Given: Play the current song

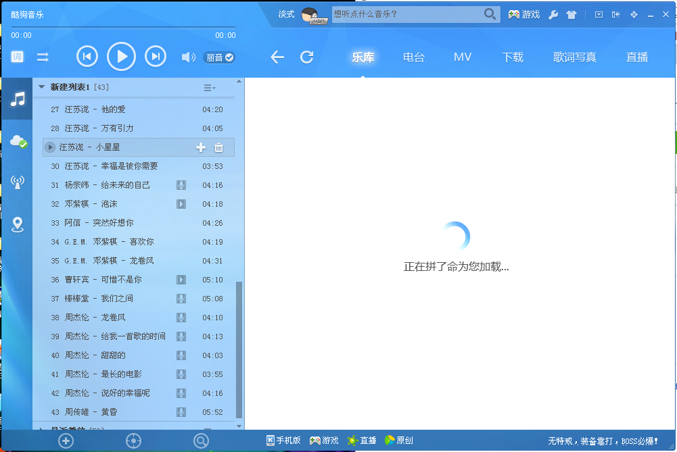Looking at the screenshot, I should point(121,57).
